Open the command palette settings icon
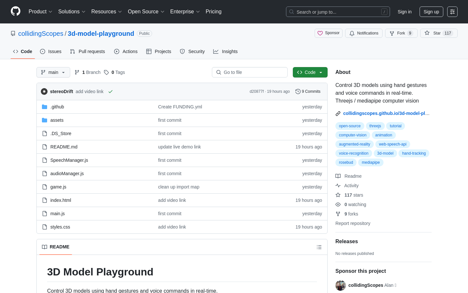Screen dimensions: 468x293 tap(452, 12)
